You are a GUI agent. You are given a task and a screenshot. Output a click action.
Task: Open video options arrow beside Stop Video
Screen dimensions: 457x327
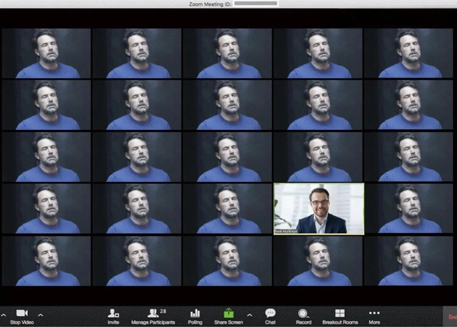tap(41, 315)
